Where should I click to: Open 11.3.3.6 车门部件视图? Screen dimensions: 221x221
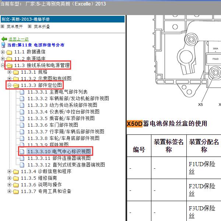(x=53, y=125)
